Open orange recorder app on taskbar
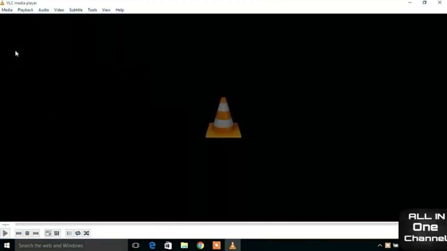 [x=217, y=245]
